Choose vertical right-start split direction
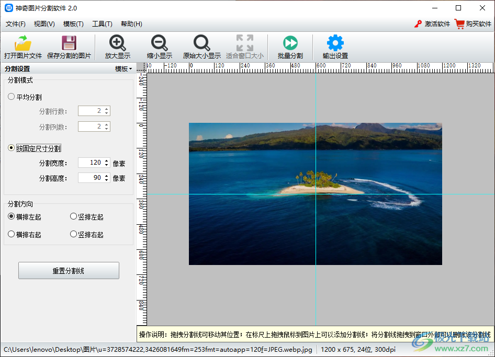 [x=73, y=234]
